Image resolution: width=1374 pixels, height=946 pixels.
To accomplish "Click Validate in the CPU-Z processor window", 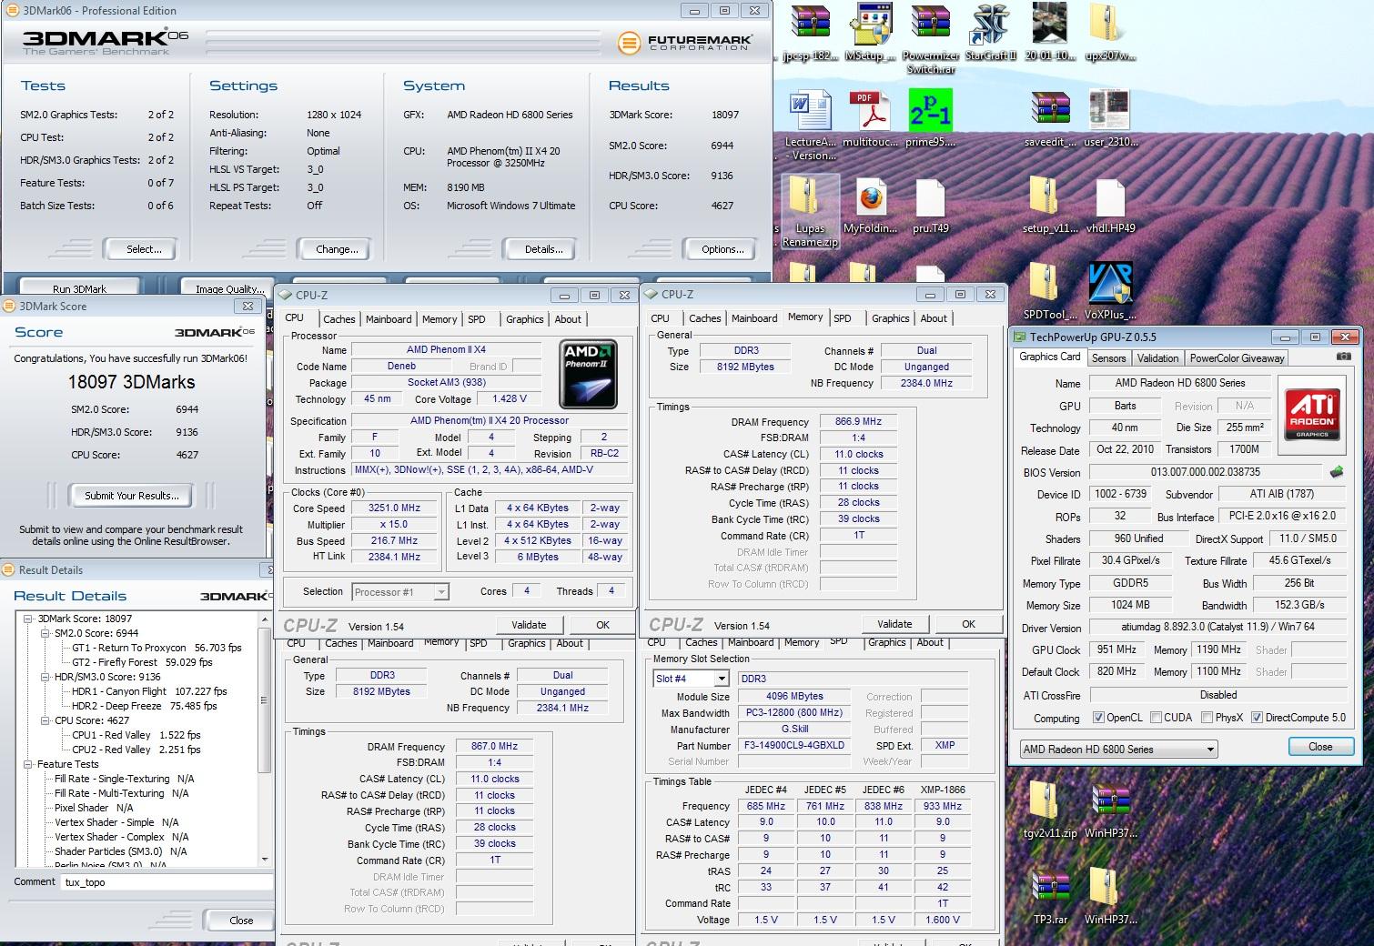I will (529, 625).
